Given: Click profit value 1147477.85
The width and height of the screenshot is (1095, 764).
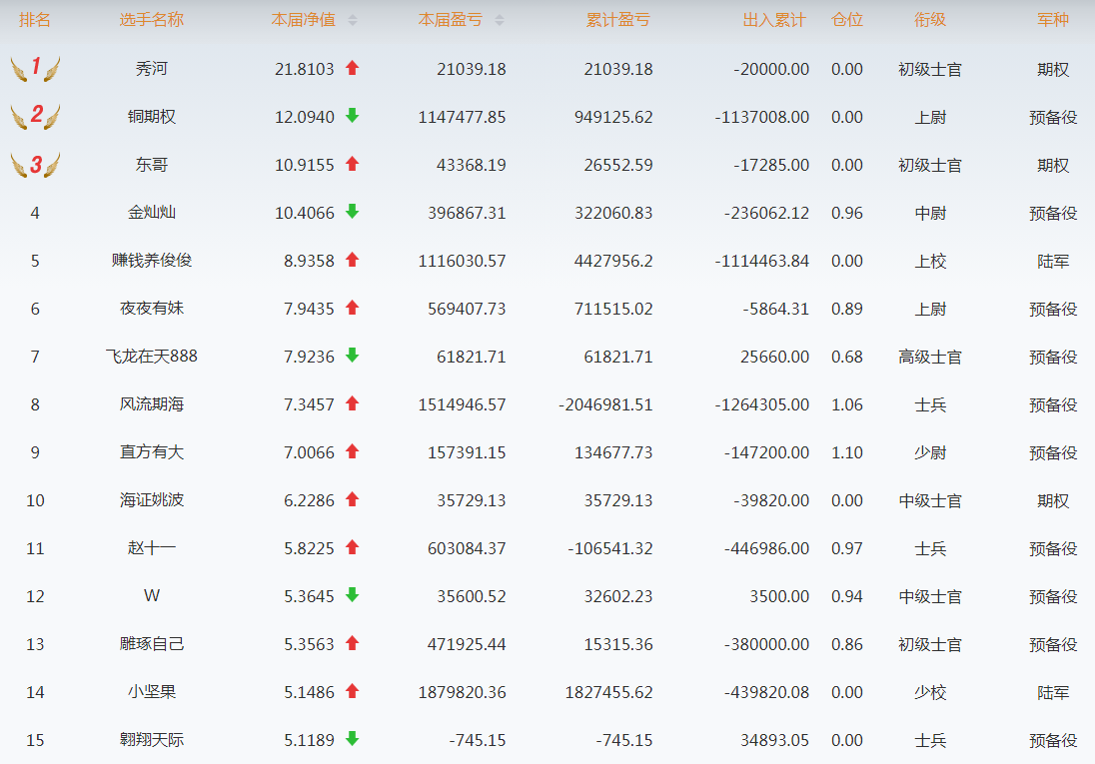Looking at the screenshot, I should click(x=462, y=117).
